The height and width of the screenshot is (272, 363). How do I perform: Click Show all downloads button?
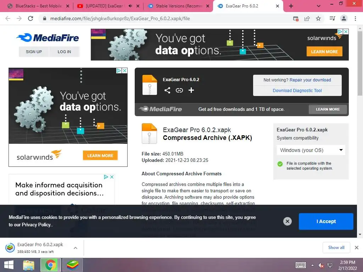coord(336,248)
